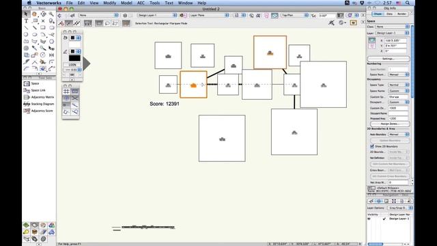This screenshot has width=437, height=246.
Task: Click the white fill color swatch
Action: click(x=74, y=44)
